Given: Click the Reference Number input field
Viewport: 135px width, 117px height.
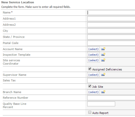Looking at the screenshot, I should tap(111, 98).
